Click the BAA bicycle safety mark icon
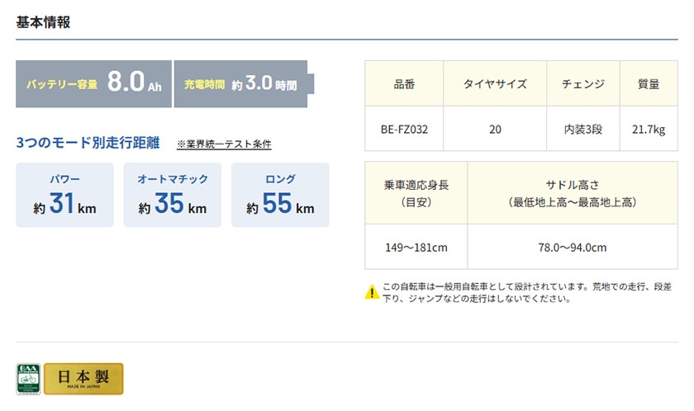This screenshot has height=411, width=694. pos(28,378)
